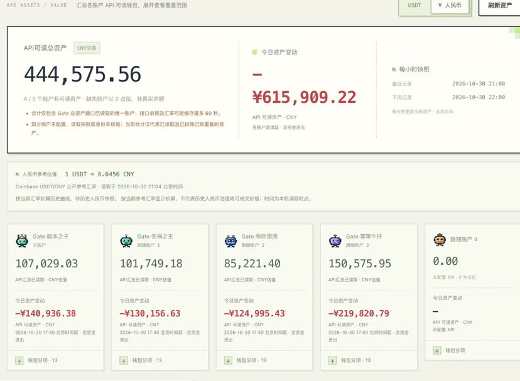The image size is (520, 381).
Task: Click the daily change -¥140,936.38
Action: pos(46,313)
